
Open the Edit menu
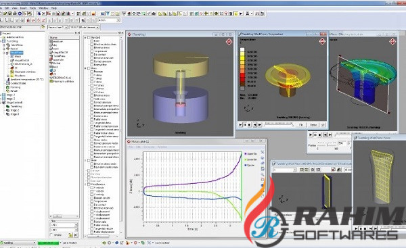(x=7, y=8)
